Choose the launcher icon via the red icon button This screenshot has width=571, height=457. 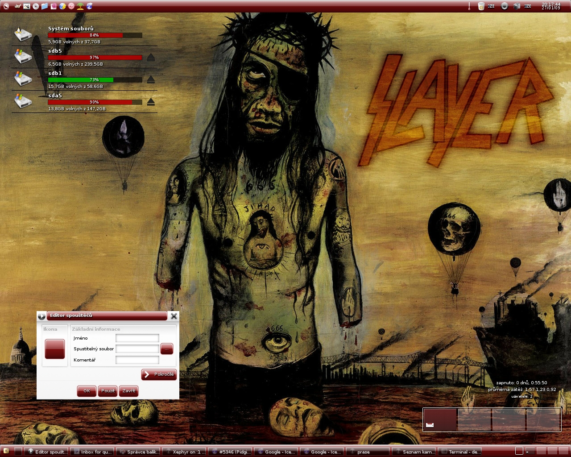tap(55, 349)
